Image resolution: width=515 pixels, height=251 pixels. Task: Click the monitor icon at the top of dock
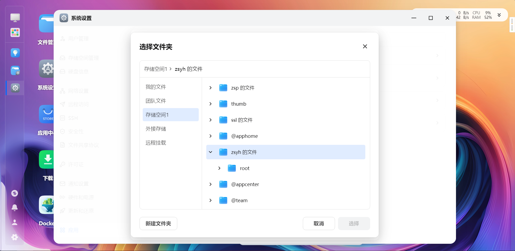(x=15, y=17)
